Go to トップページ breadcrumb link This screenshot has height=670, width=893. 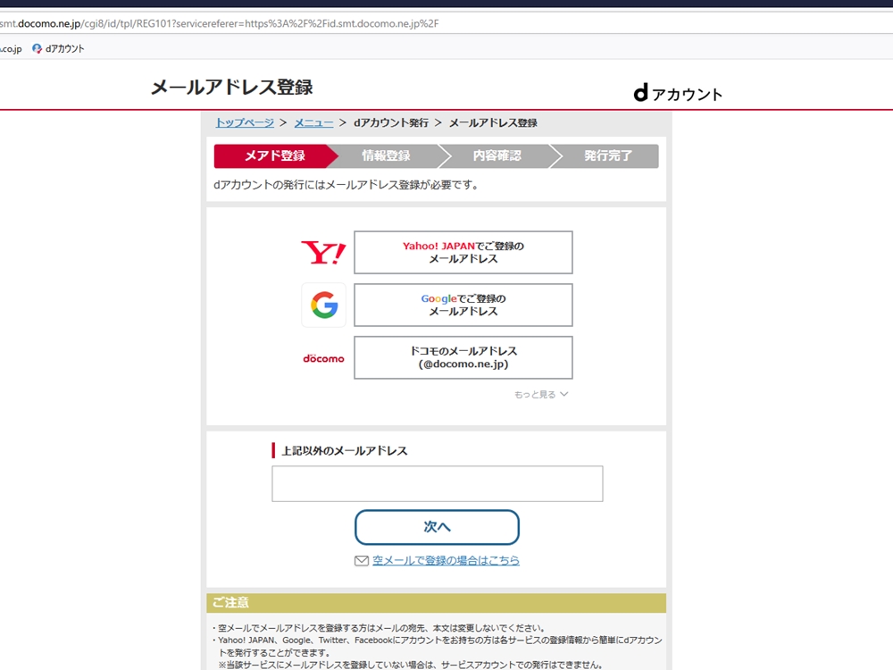[245, 122]
